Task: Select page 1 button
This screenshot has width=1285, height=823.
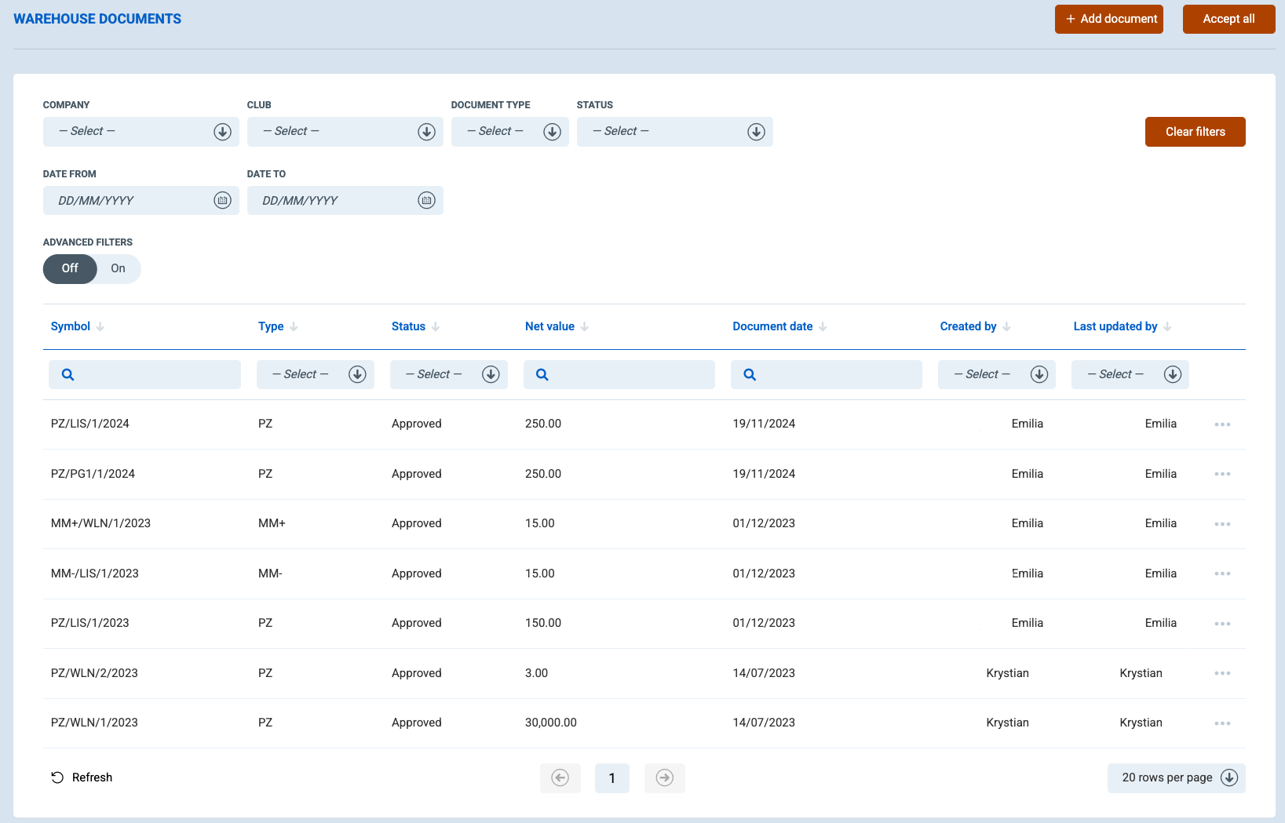Action: (612, 778)
